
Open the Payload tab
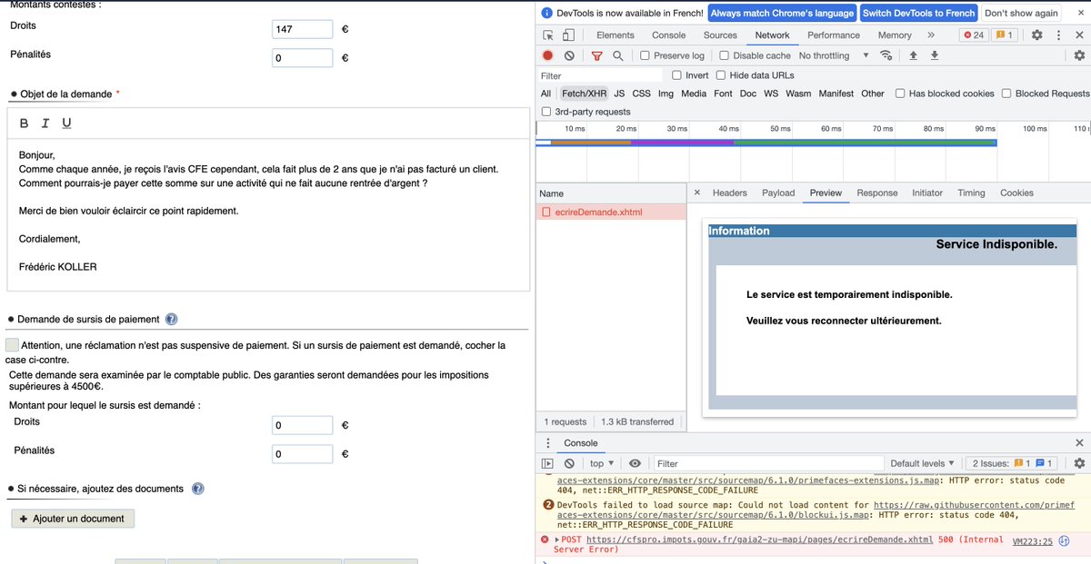coord(778,193)
